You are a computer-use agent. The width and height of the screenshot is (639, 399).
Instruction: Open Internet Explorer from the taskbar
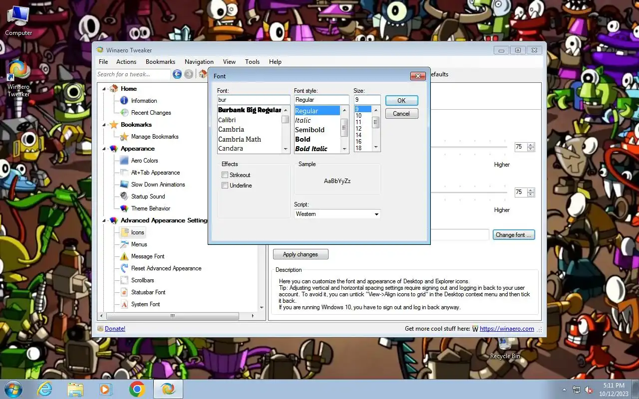(44, 389)
